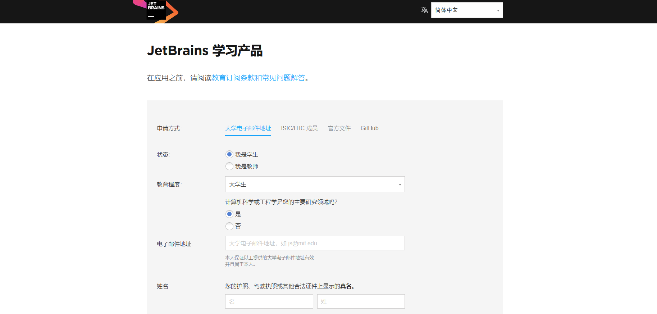Viewport: 657px width, 314px height.
Task: Open the 简体中文 language dropdown
Action: tap(467, 10)
